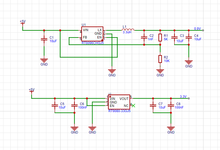Click the 3.3V net label
This screenshot has height=150, width=220.
click(x=183, y=97)
